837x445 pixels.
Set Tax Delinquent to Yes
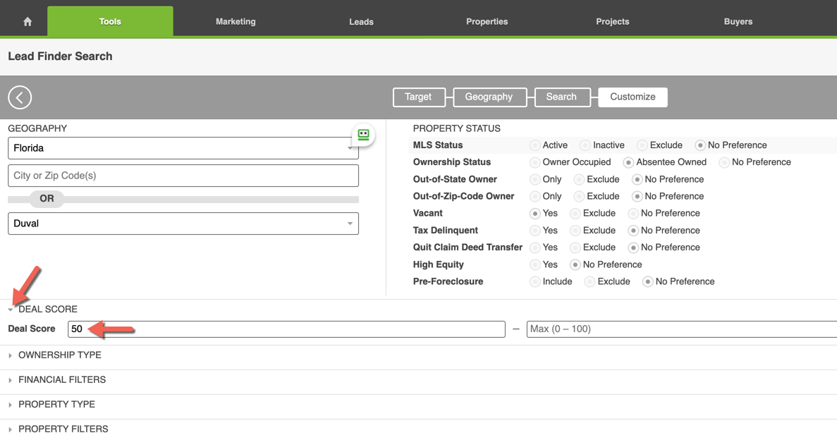click(535, 231)
